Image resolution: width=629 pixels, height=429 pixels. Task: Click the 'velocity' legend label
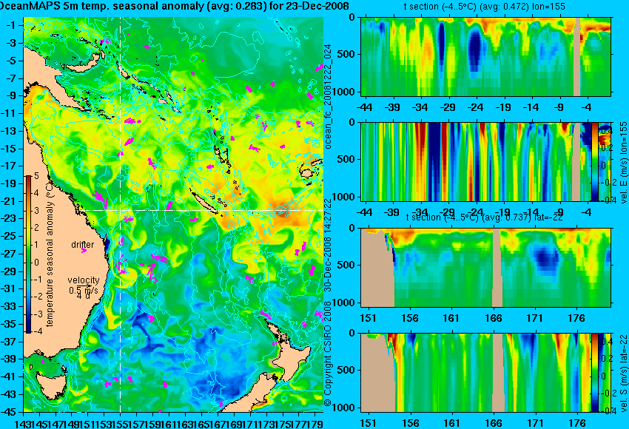[84, 280]
